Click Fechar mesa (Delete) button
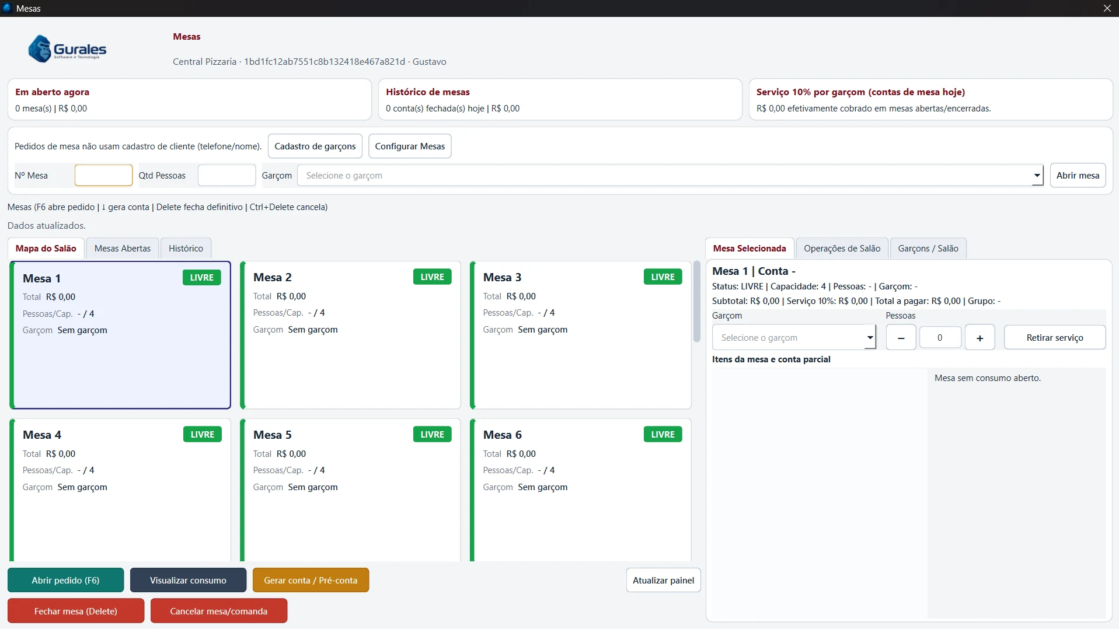Image resolution: width=1119 pixels, height=629 pixels. (x=76, y=611)
